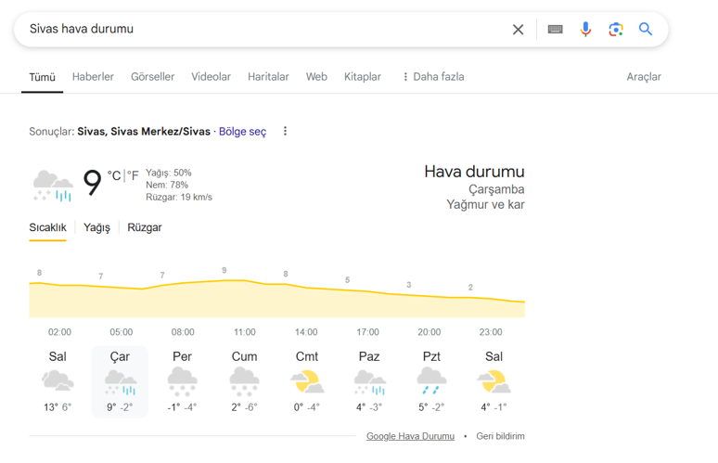Open the Araçlar search tools
718x463 pixels.
644,77
